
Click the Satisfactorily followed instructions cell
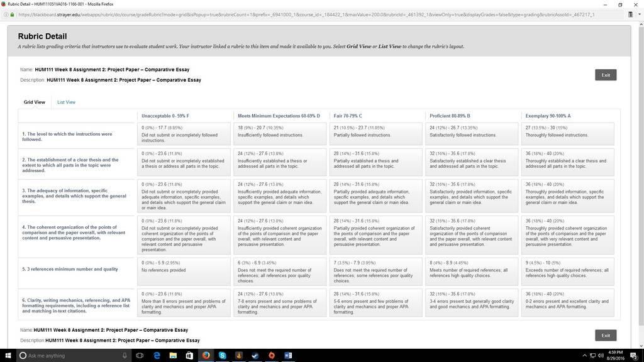coord(472,134)
